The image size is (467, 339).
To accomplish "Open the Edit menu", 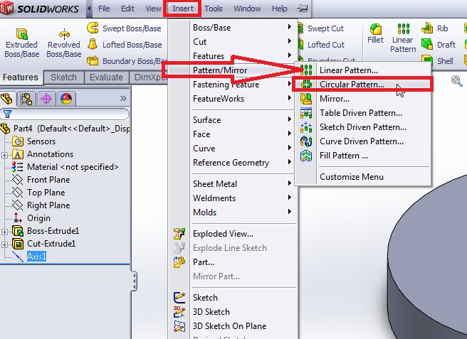I will click(x=127, y=9).
